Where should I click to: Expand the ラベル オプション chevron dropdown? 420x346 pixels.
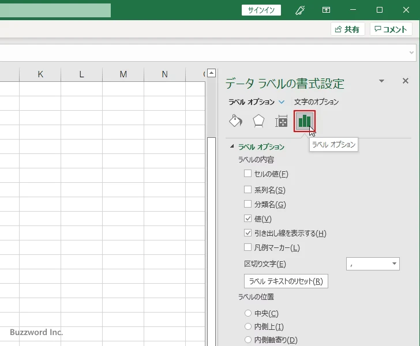click(282, 101)
